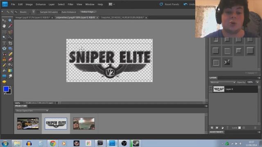Open the Enhance menu
Viewport: 262px width, 147px height.
pyautogui.click(x=41, y=4)
